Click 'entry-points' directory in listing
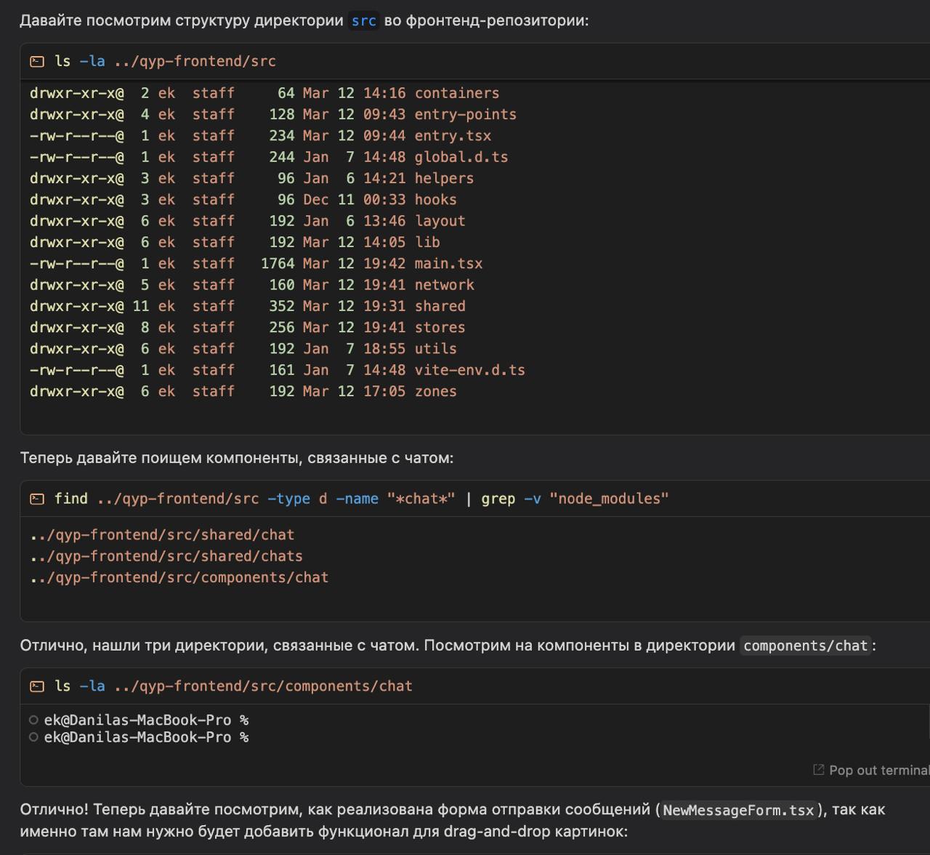Screen dimensions: 930x855 (465, 114)
